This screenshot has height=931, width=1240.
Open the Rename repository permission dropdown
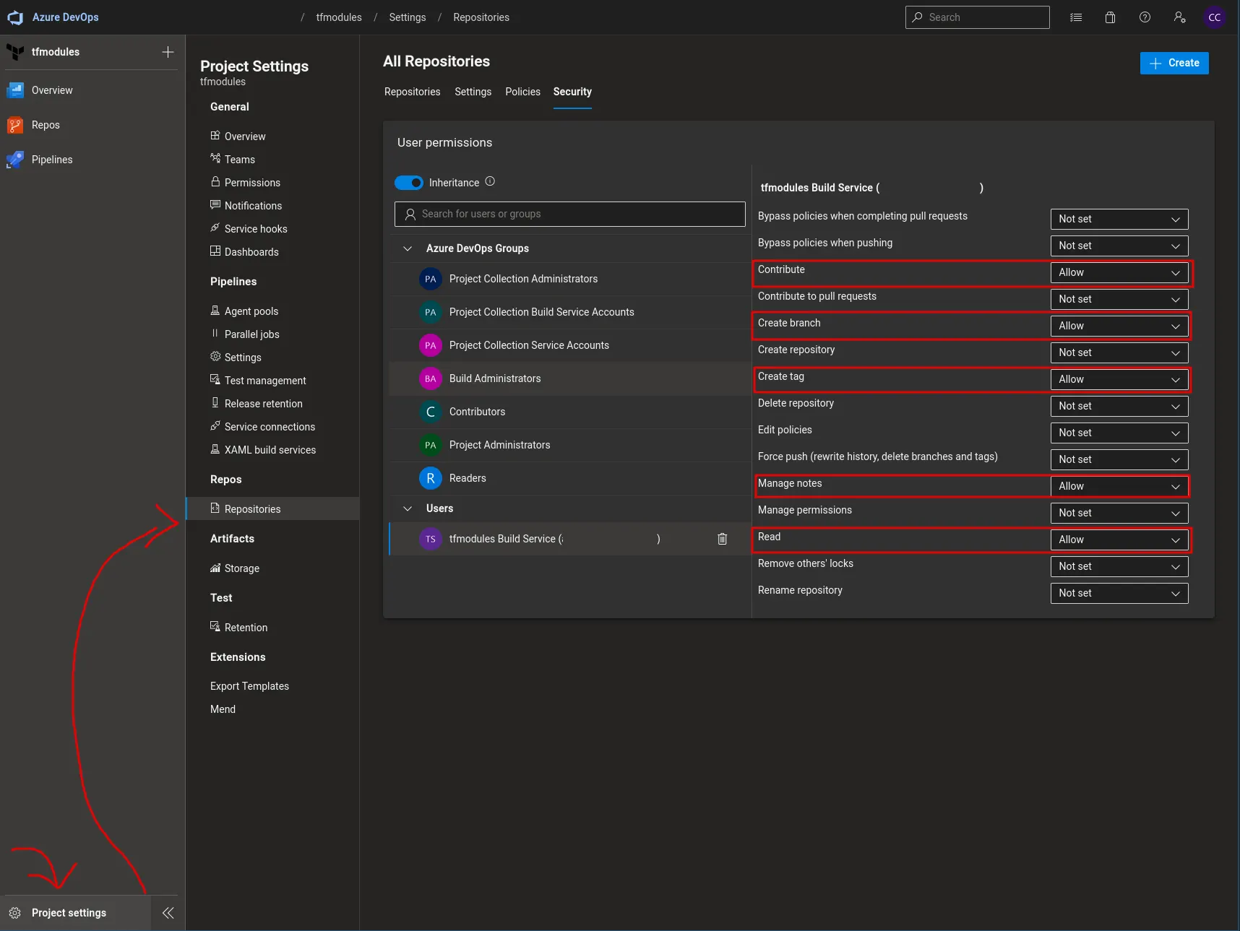(1119, 593)
